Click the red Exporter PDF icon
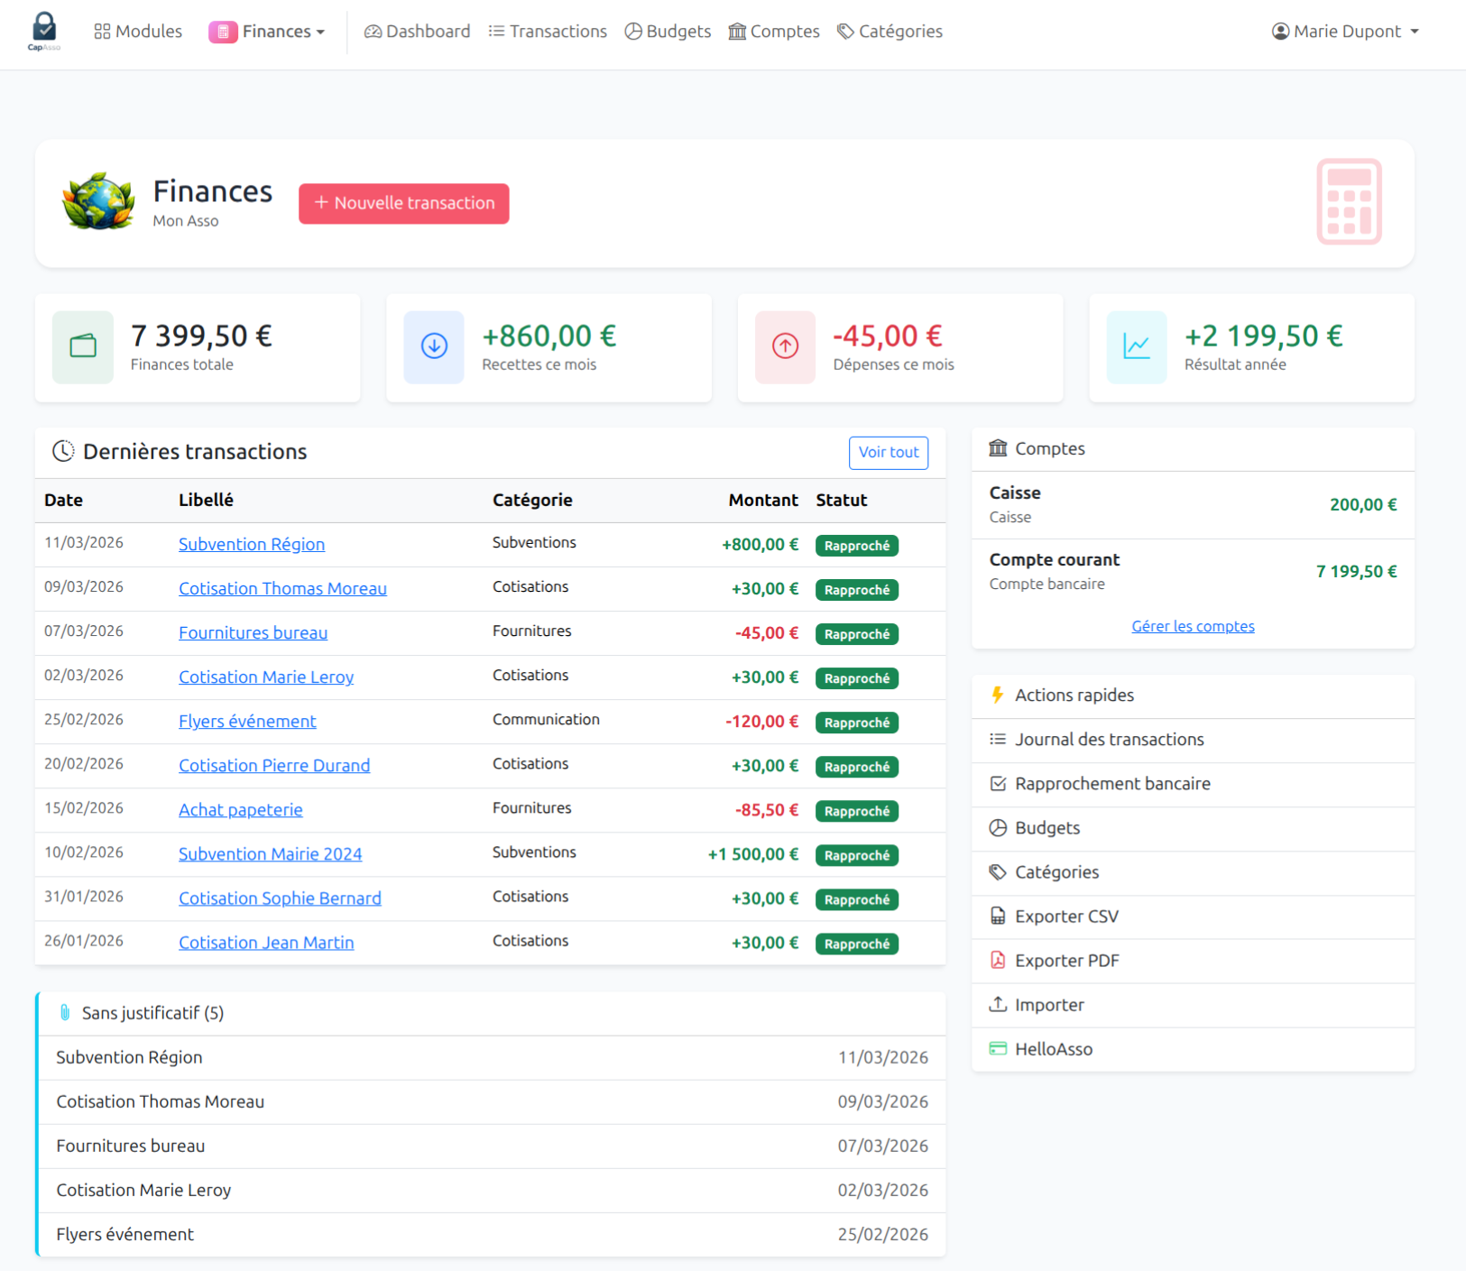Image resolution: width=1466 pixels, height=1271 pixels. coord(999,960)
